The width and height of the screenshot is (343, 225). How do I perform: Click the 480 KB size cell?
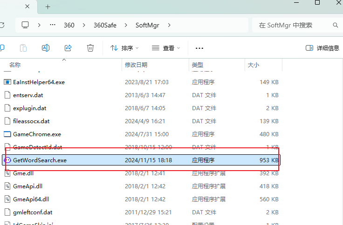pyautogui.click(x=269, y=134)
